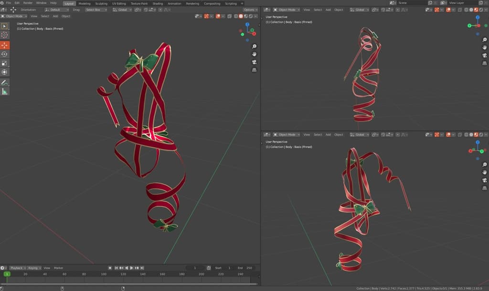Viewport: 489px width, 291px height.
Task: Click Options button in viewport header
Action: [x=250, y=10]
